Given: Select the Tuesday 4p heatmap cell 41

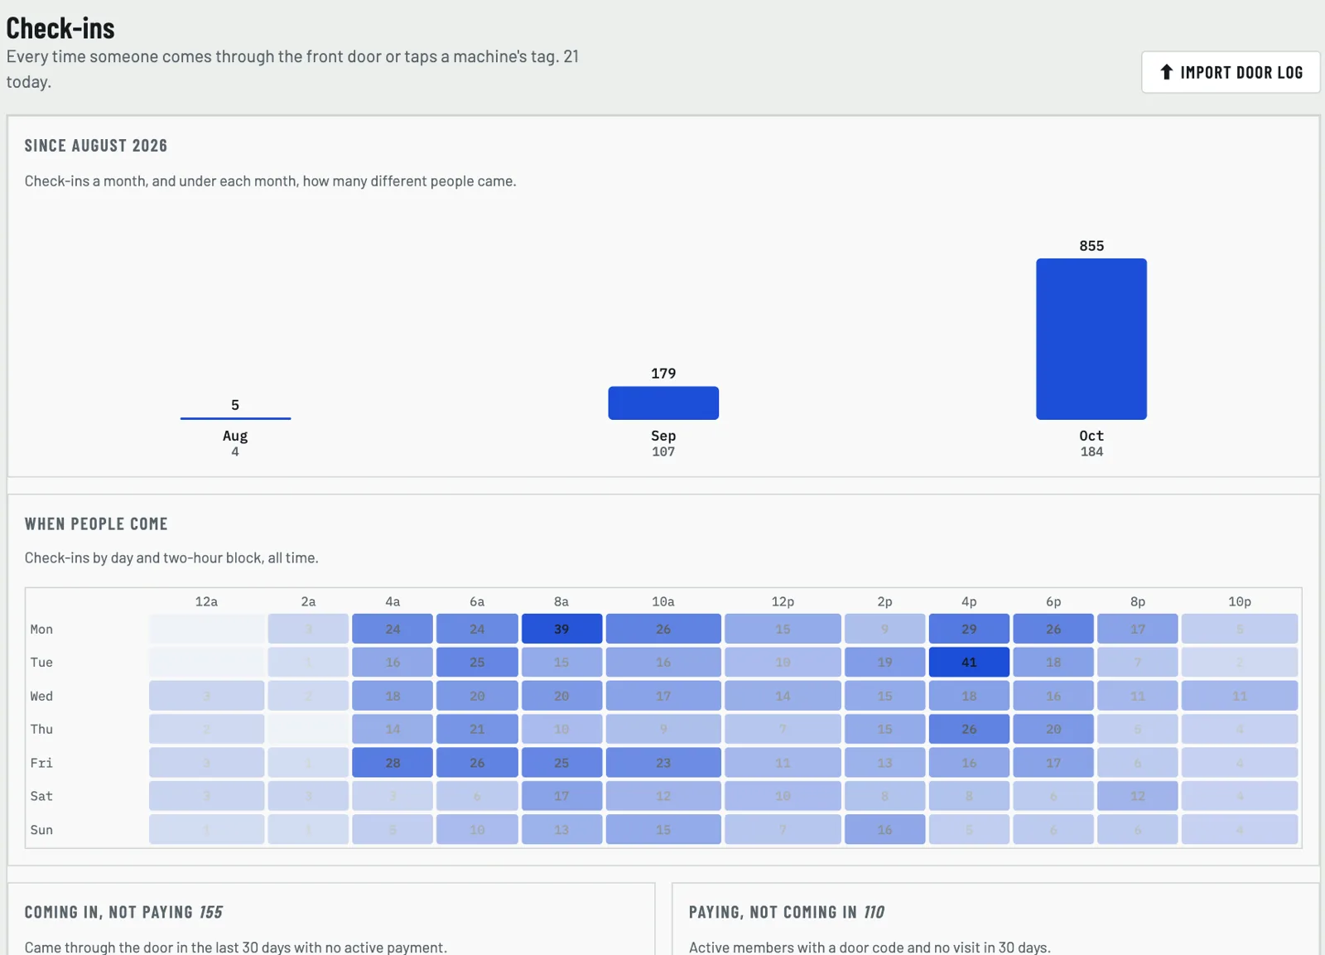Looking at the screenshot, I should click(969, 662).
